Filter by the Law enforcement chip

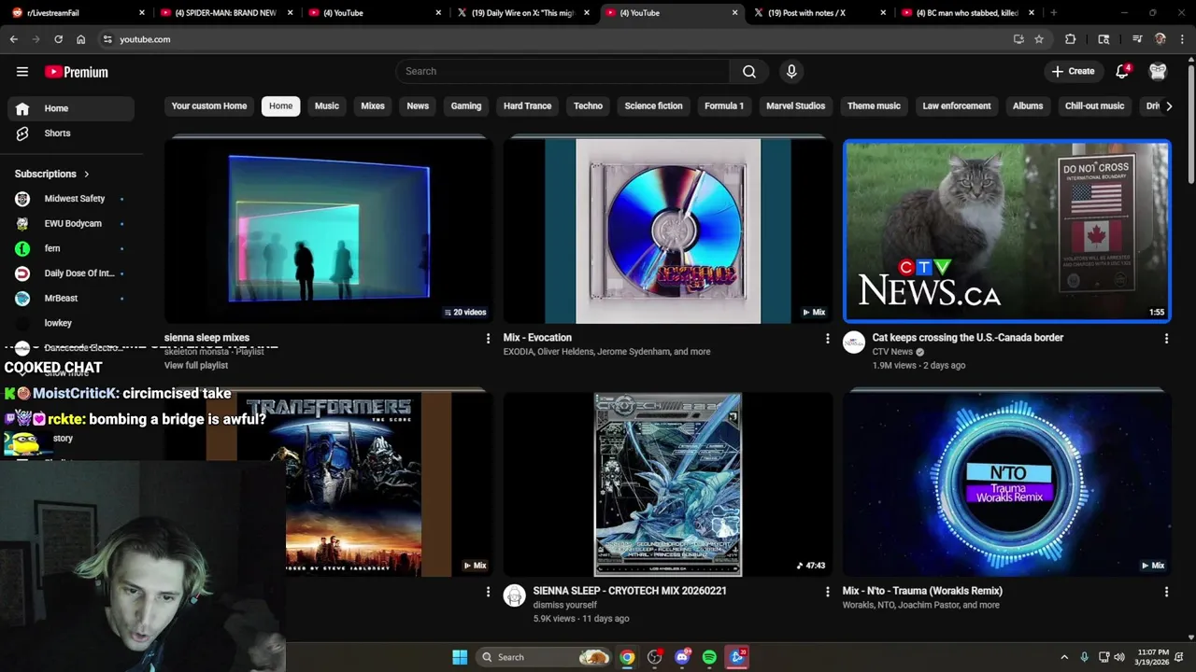[957, 106]
